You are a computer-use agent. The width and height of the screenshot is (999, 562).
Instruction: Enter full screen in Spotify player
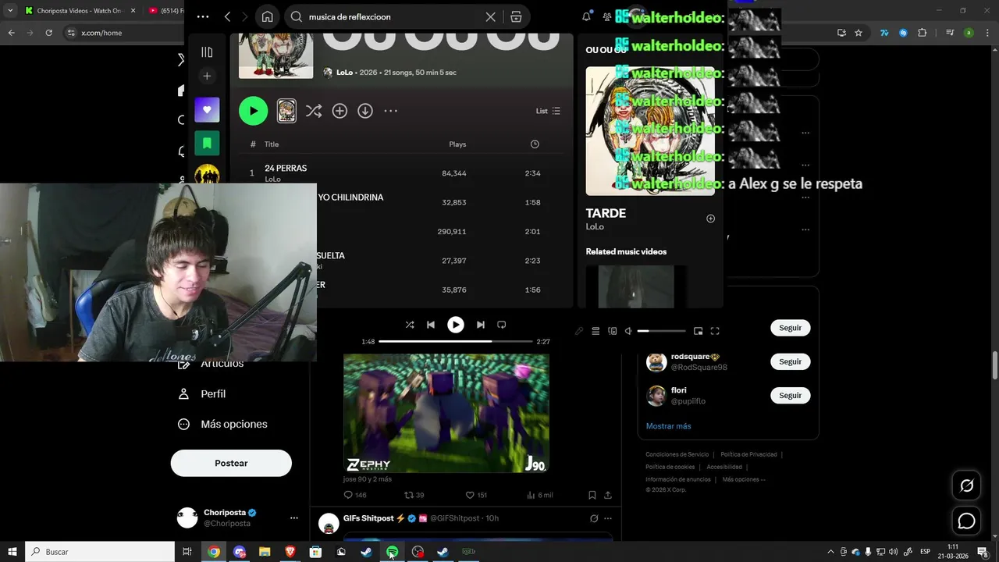coord(715,331)
